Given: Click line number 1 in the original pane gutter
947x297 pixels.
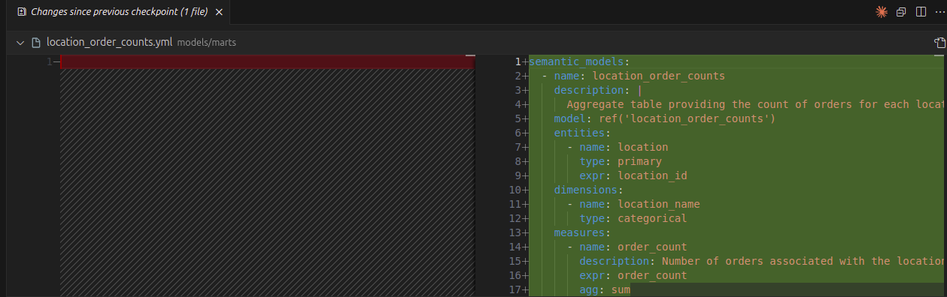Looking at the screenshot, I should coord(49,61).
